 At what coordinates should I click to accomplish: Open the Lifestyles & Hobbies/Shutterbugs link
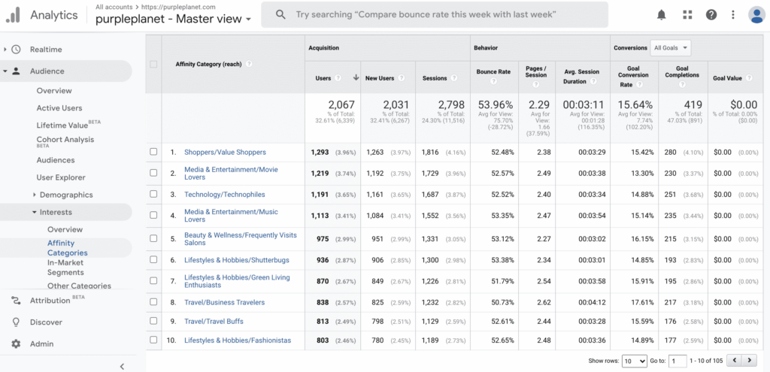click(x=237, y=260)
